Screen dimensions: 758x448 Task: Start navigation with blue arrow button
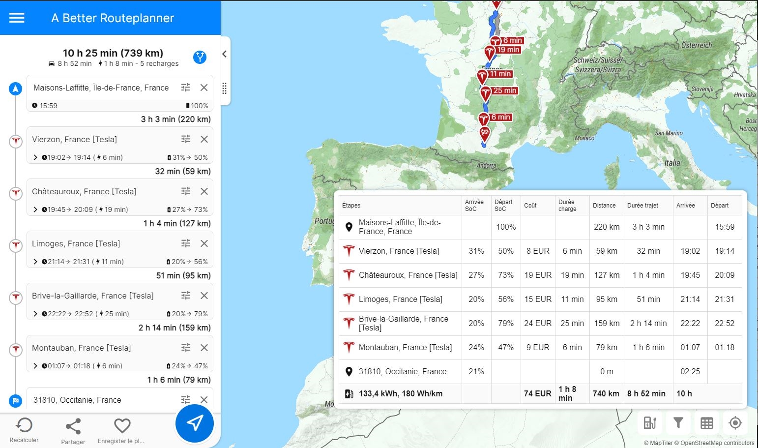pyautogui.click(x=195, y=423)
